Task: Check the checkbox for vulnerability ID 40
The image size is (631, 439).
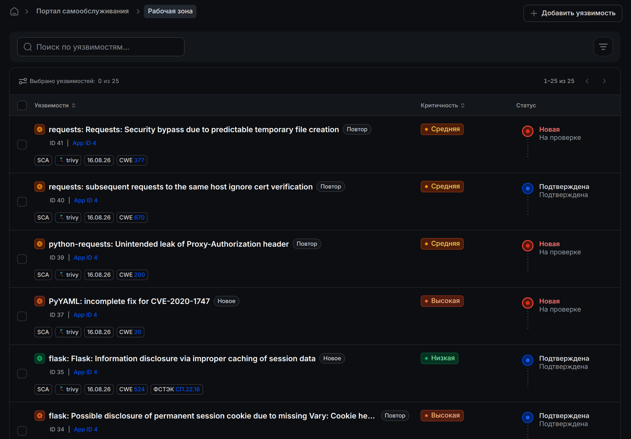Action: tap(22, 202)
